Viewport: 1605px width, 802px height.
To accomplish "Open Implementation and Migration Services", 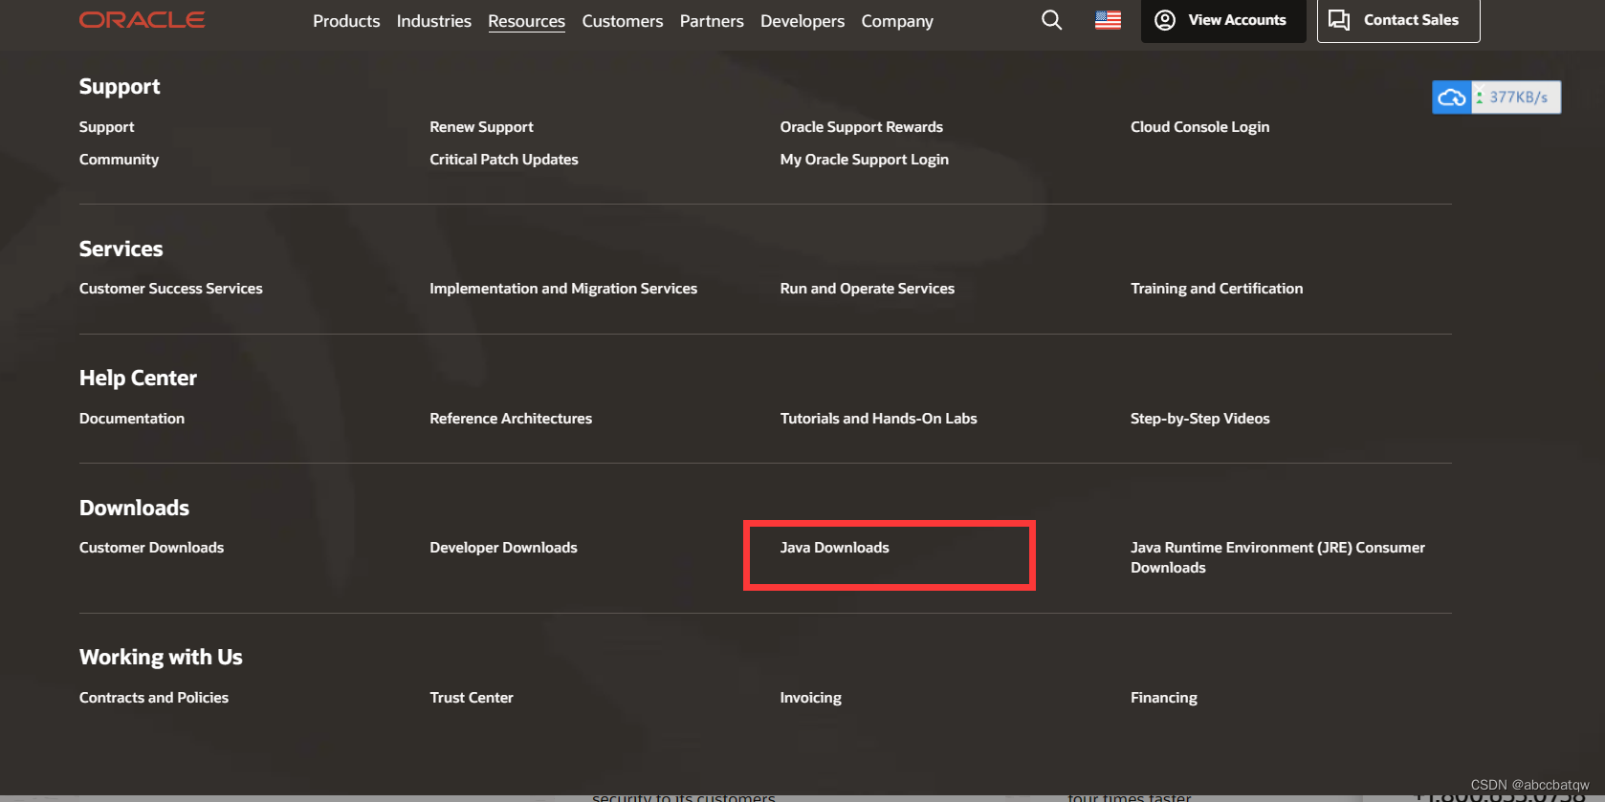I will click(563, 289).
